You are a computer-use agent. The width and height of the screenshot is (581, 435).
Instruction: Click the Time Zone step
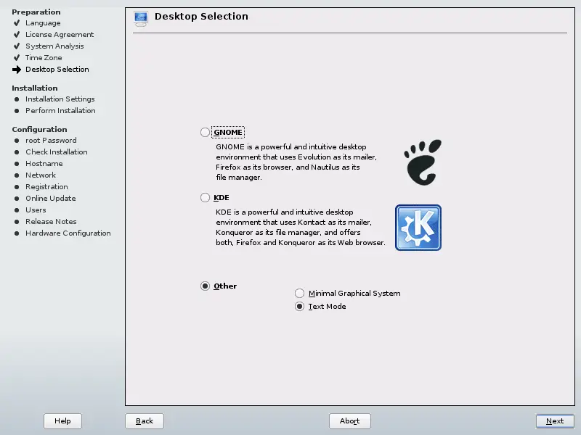44,58
